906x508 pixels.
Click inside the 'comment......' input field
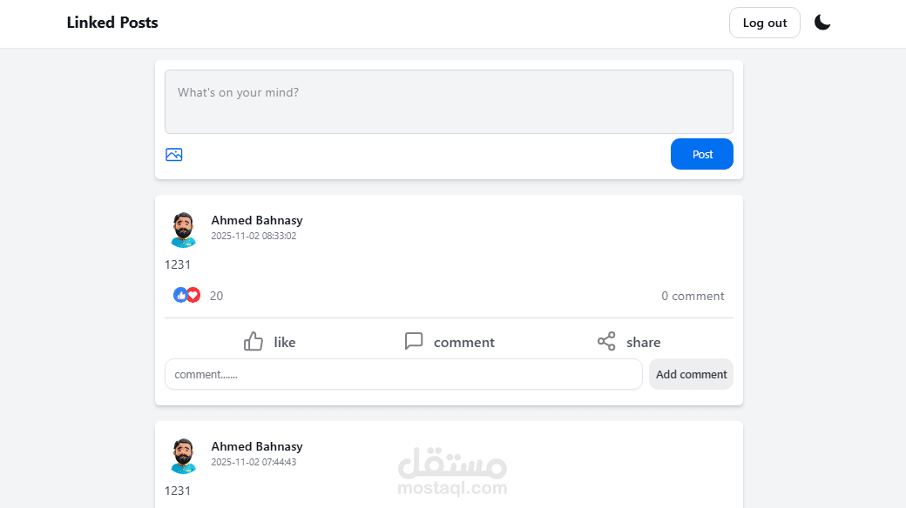pyautogui.click(x=403, y=374)
